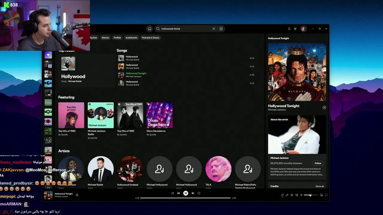The width and height of the screenshot is (383, 215).
Task: Open the Hollywood Tonight title in player bar
Action: coord(63,194)
